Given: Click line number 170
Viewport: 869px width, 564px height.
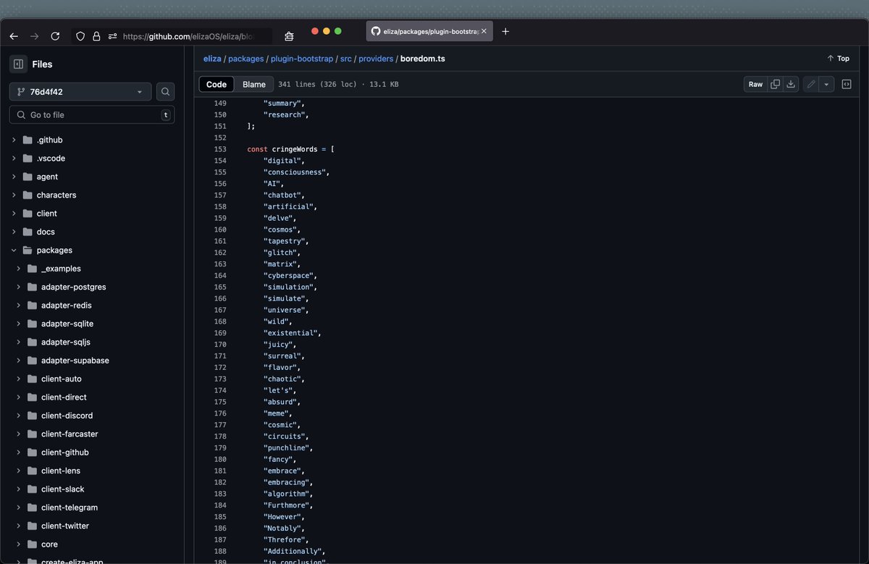Looking at the screenshot, I should click(x=220, y=345).
